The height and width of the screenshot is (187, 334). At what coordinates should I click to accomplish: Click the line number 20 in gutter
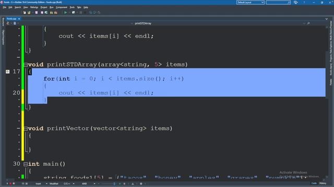tap(16, 93)
